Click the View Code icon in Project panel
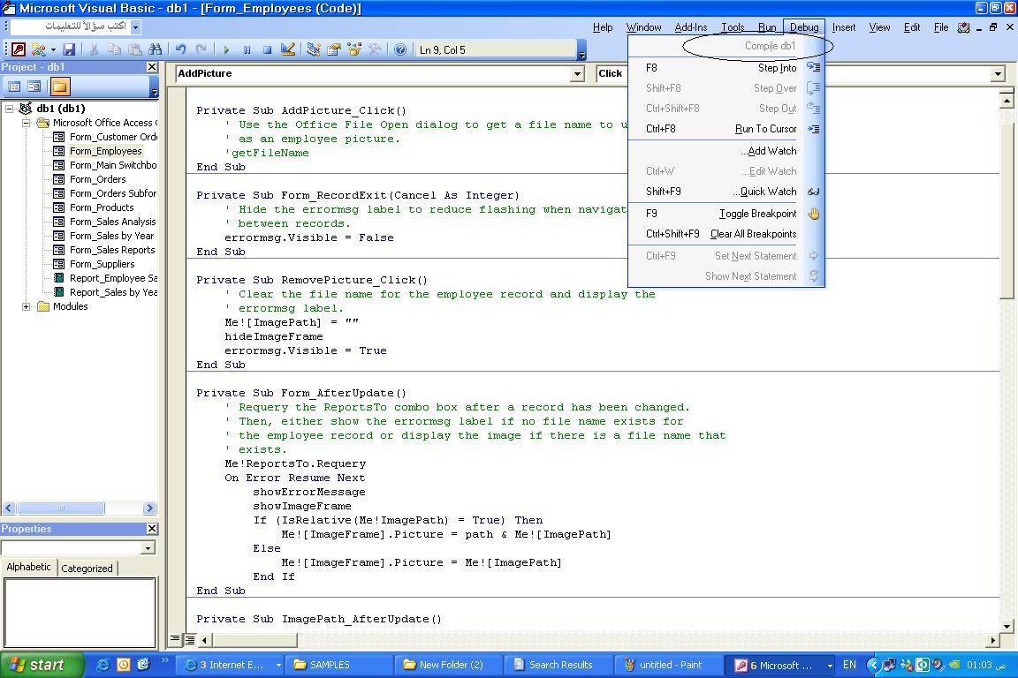 [x=14, y=87]
